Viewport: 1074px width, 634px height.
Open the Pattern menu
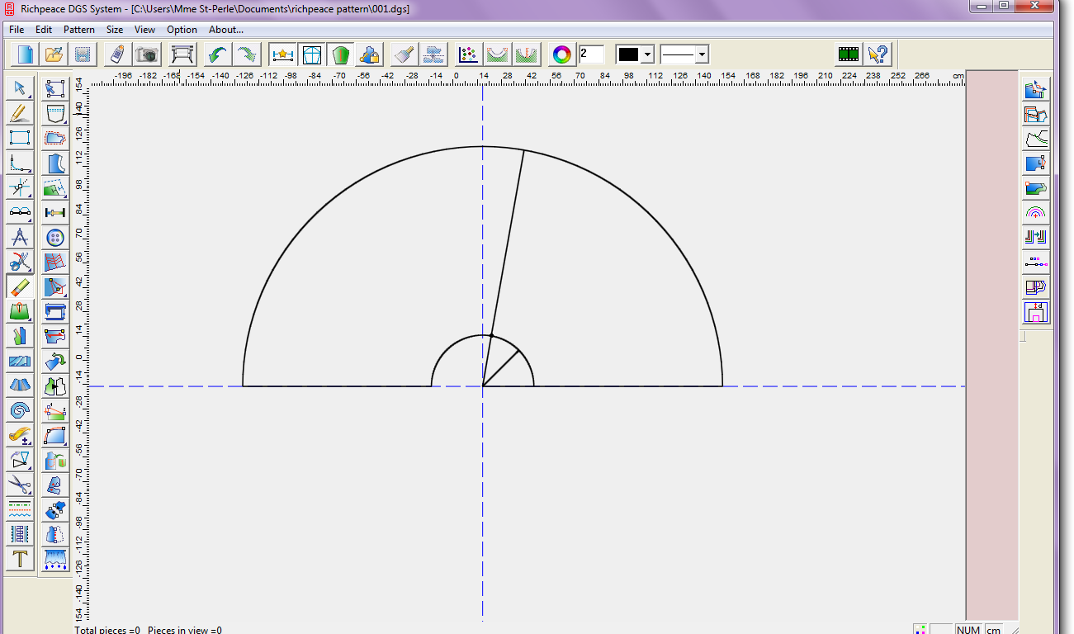click(78, 29)
